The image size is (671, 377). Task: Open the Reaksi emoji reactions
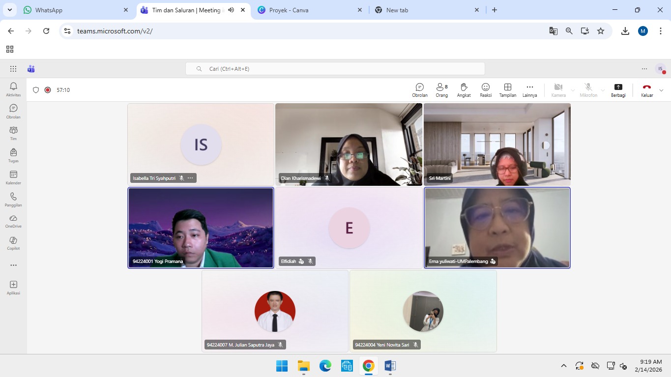[486, 89]
